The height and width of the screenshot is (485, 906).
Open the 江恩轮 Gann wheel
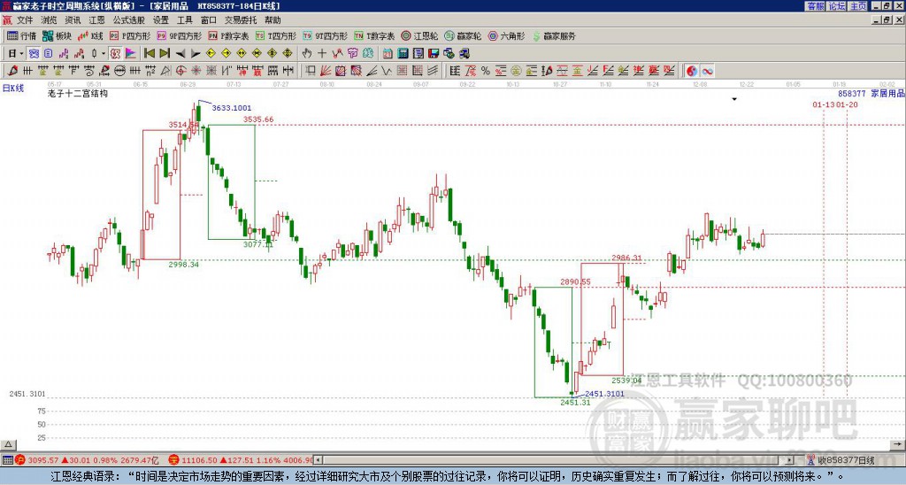tap(418, 35)
